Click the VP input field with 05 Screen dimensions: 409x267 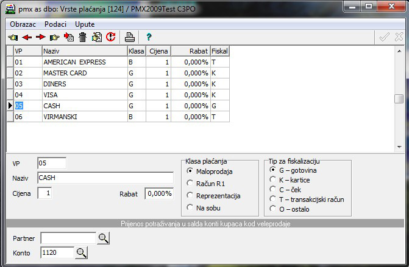click(x=52, y=163)
